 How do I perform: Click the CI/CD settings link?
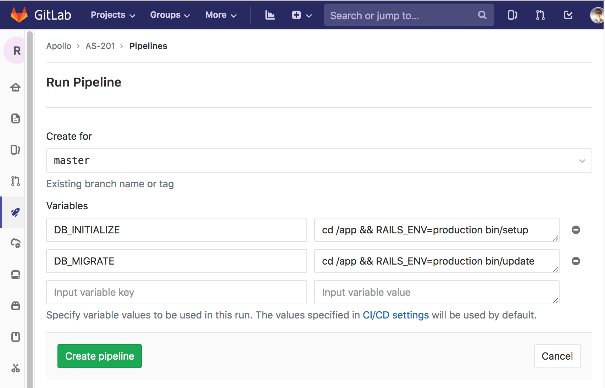(396, 315)
